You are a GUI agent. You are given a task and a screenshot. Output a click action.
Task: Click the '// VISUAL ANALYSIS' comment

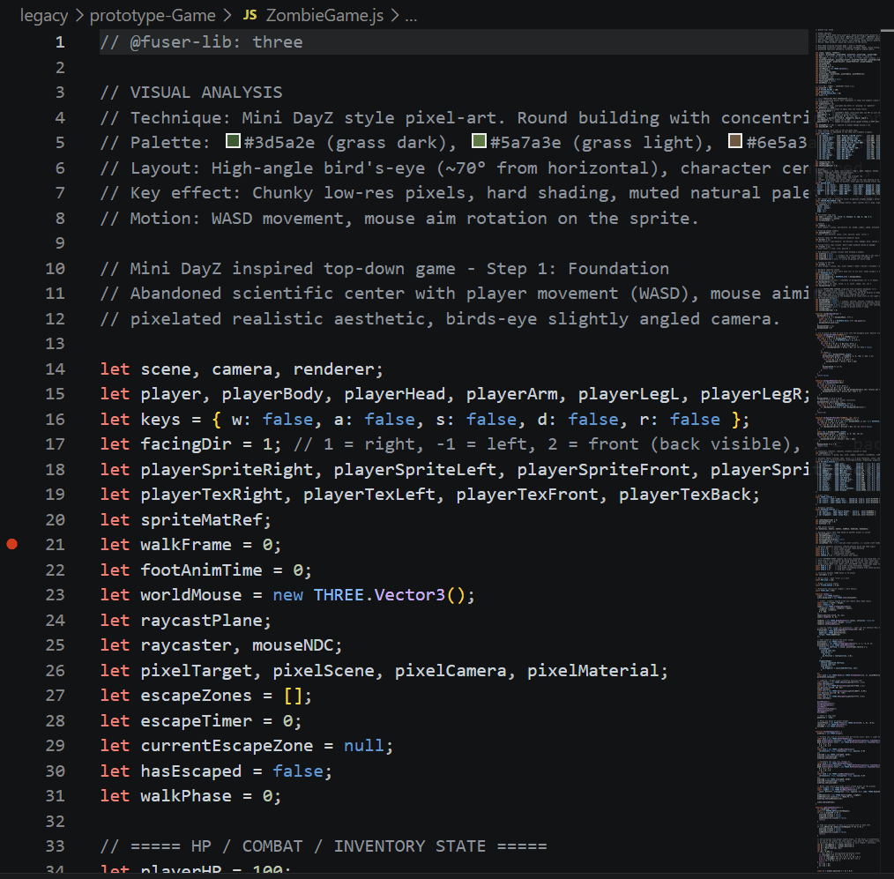coord(191,93)
